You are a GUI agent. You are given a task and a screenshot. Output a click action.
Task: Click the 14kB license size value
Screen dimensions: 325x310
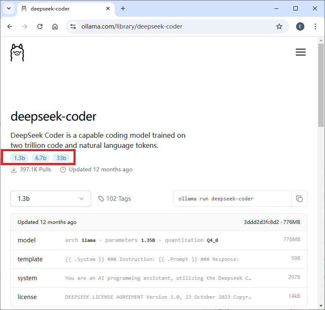point(294,296)
